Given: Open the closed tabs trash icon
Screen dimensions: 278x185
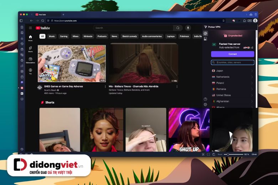Looking at the screenshot, I should (x=256, y=15).
